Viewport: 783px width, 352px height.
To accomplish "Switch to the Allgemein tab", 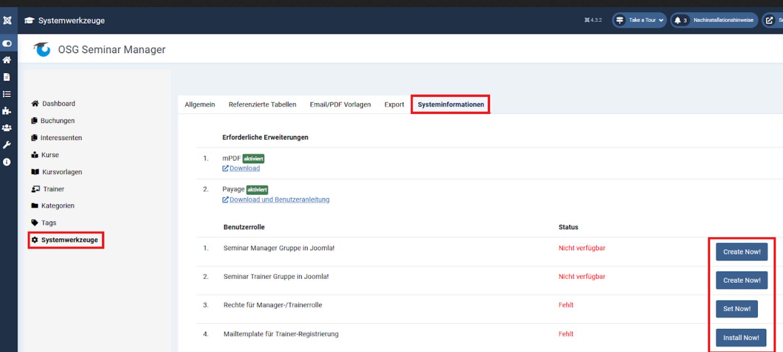I will pyautogui.click(x=199, y=104).
